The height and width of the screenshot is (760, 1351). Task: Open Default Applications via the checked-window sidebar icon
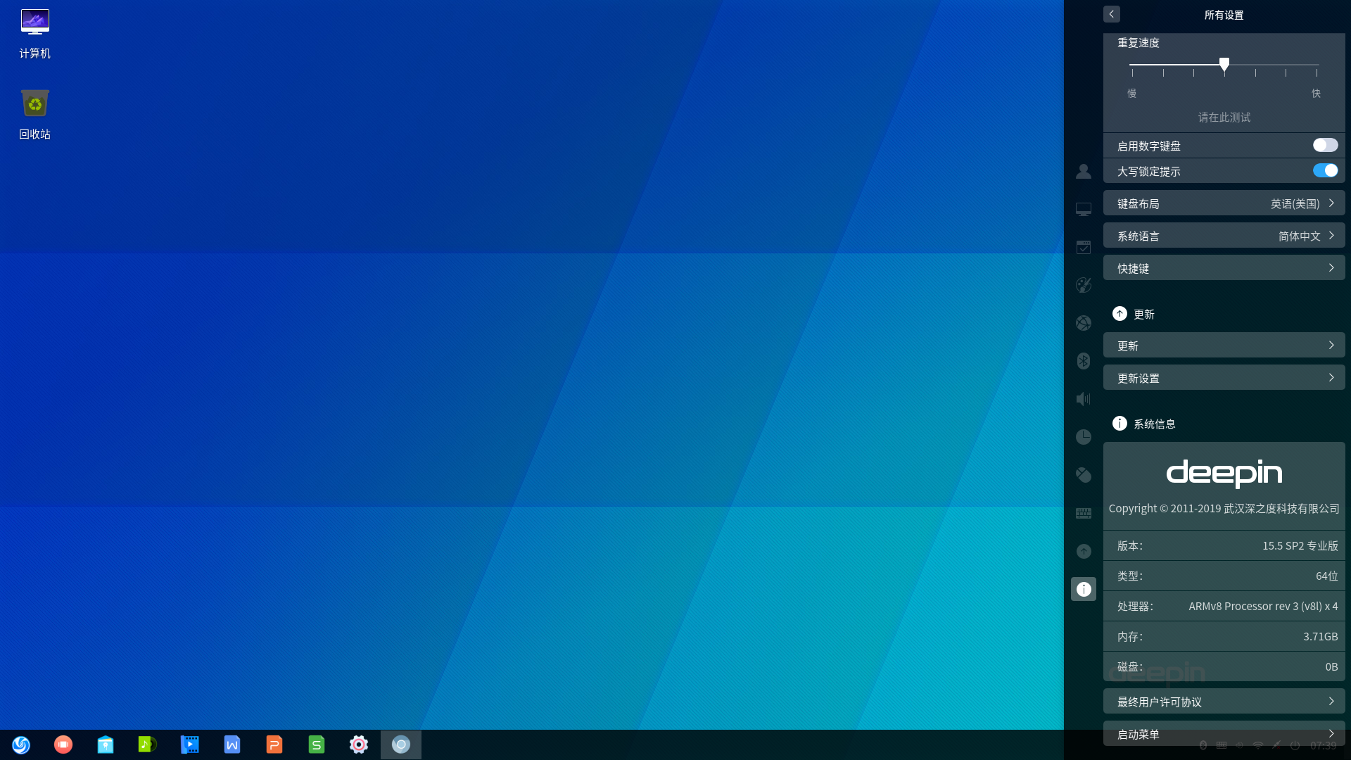pyautogui.click(x=1084, y=247)
